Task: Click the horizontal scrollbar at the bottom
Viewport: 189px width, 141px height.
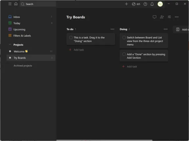Action: coord(104,140)
